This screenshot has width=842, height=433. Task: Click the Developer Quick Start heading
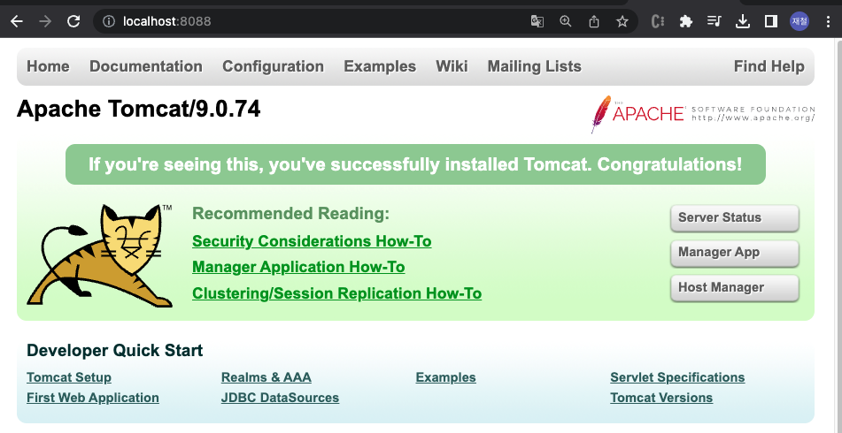[x=115, y=351]
